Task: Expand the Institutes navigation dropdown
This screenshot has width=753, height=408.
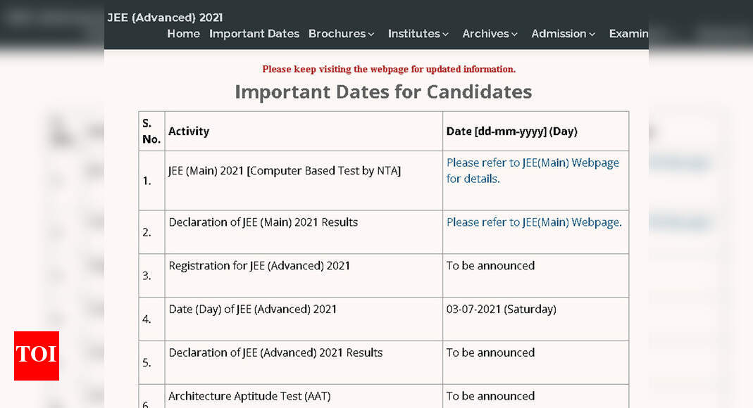Action: [417, 33]
